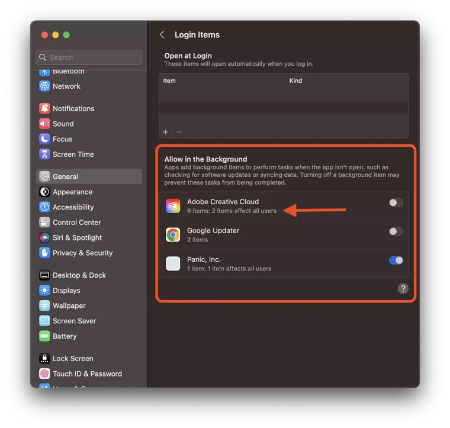Enable Google Updater background toggle
This screenshot has width=450, height=428.
click(x=396, y=231)
